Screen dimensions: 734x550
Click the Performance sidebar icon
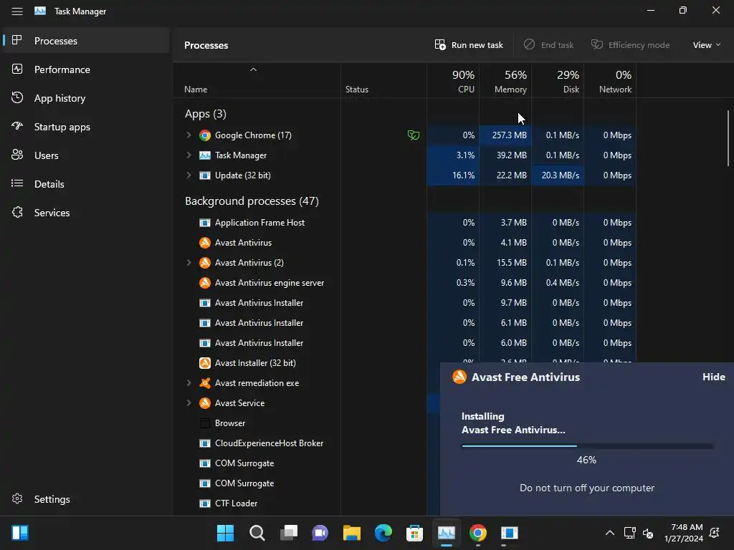coord(17,69)
